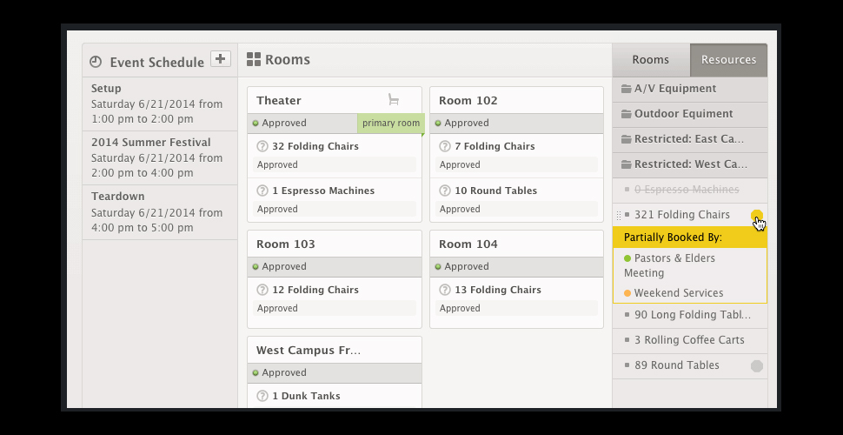Screen dimensions: 843x435
Task: Click the Rooms grid icon in header
Action: click(x=254, y=60)
